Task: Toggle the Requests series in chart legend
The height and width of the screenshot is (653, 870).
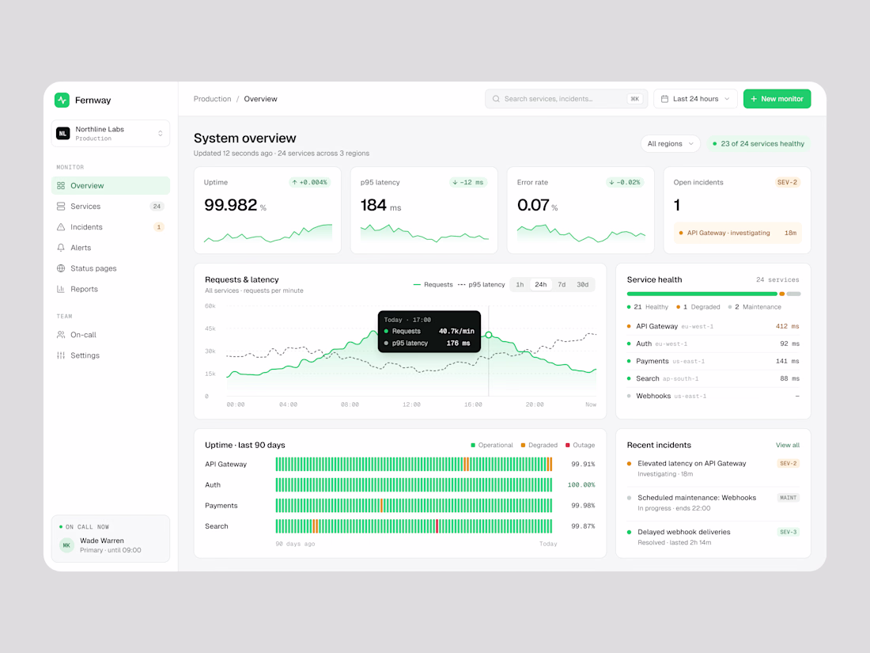Action: point(433,284)
